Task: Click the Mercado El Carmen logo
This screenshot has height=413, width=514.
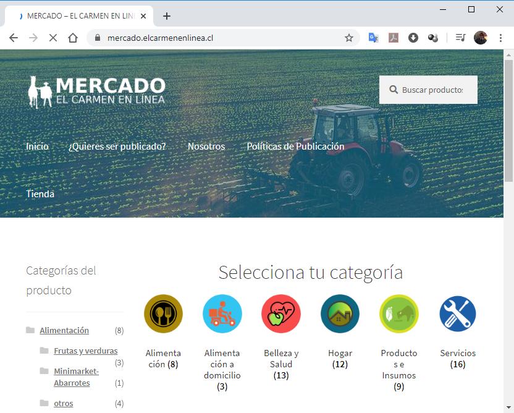Action: [x=96, y=91]
